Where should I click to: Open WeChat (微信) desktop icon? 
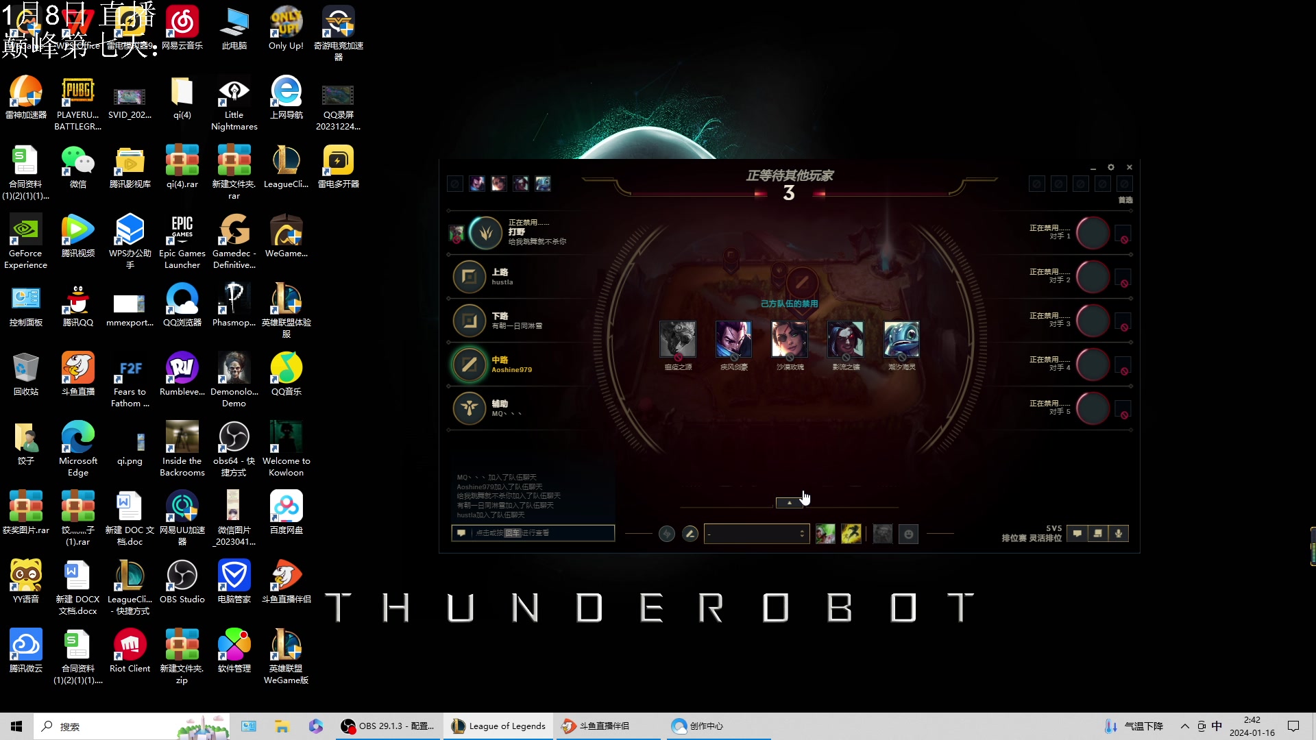click(x=78, y=166)
